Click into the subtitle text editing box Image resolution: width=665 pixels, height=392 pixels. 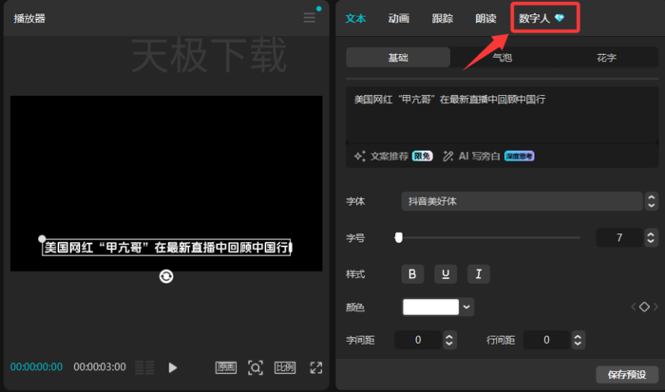pos(503,115)
